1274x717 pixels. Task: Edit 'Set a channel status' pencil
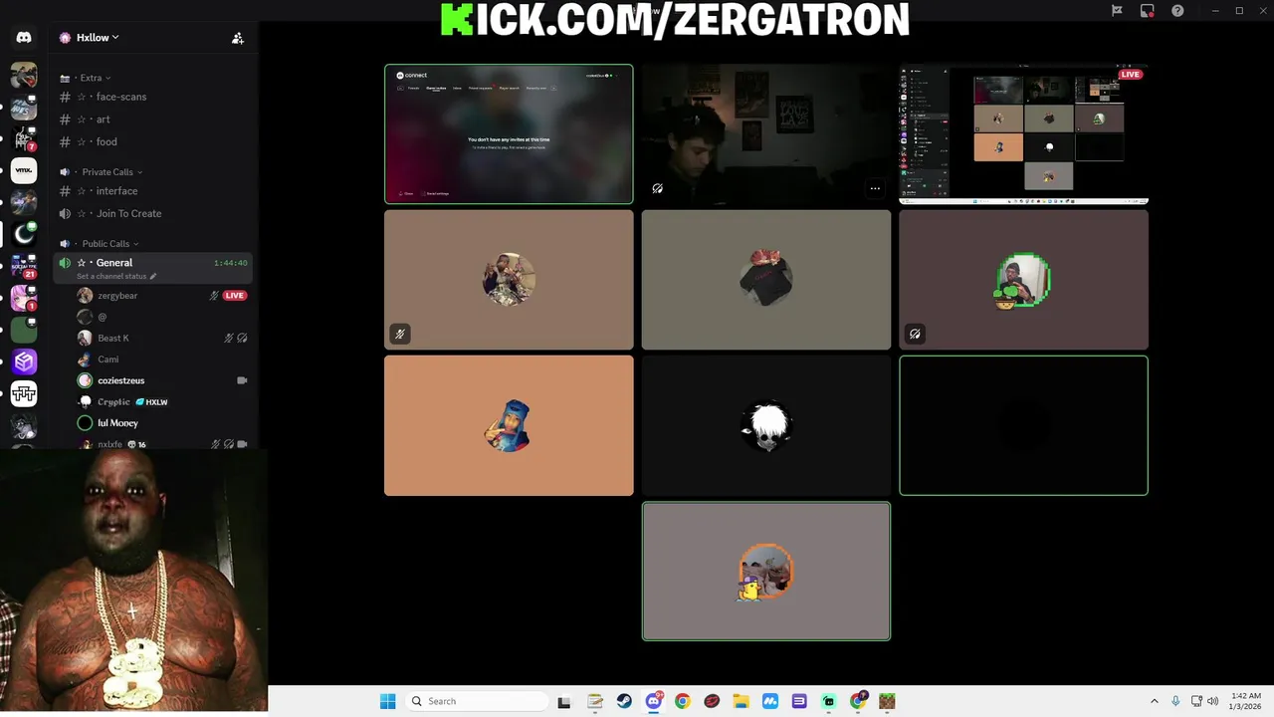(x=153, y=276)
